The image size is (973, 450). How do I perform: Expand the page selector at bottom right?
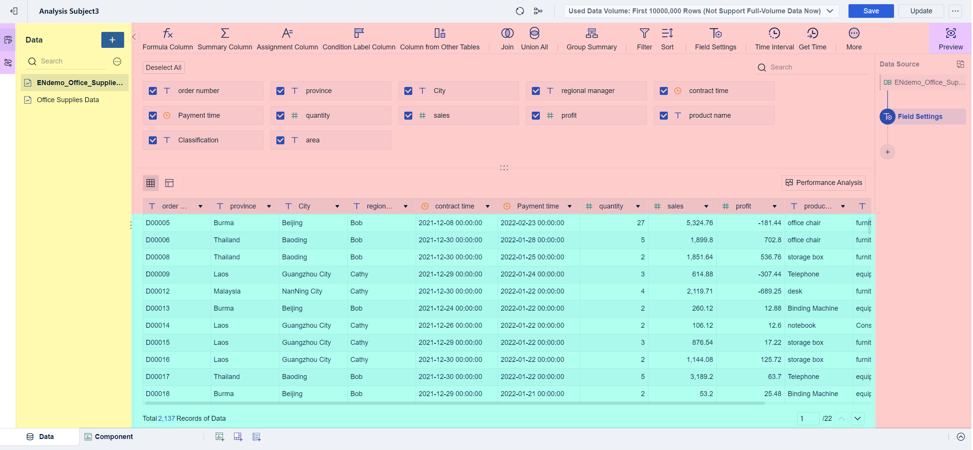(x=857, y=418)
